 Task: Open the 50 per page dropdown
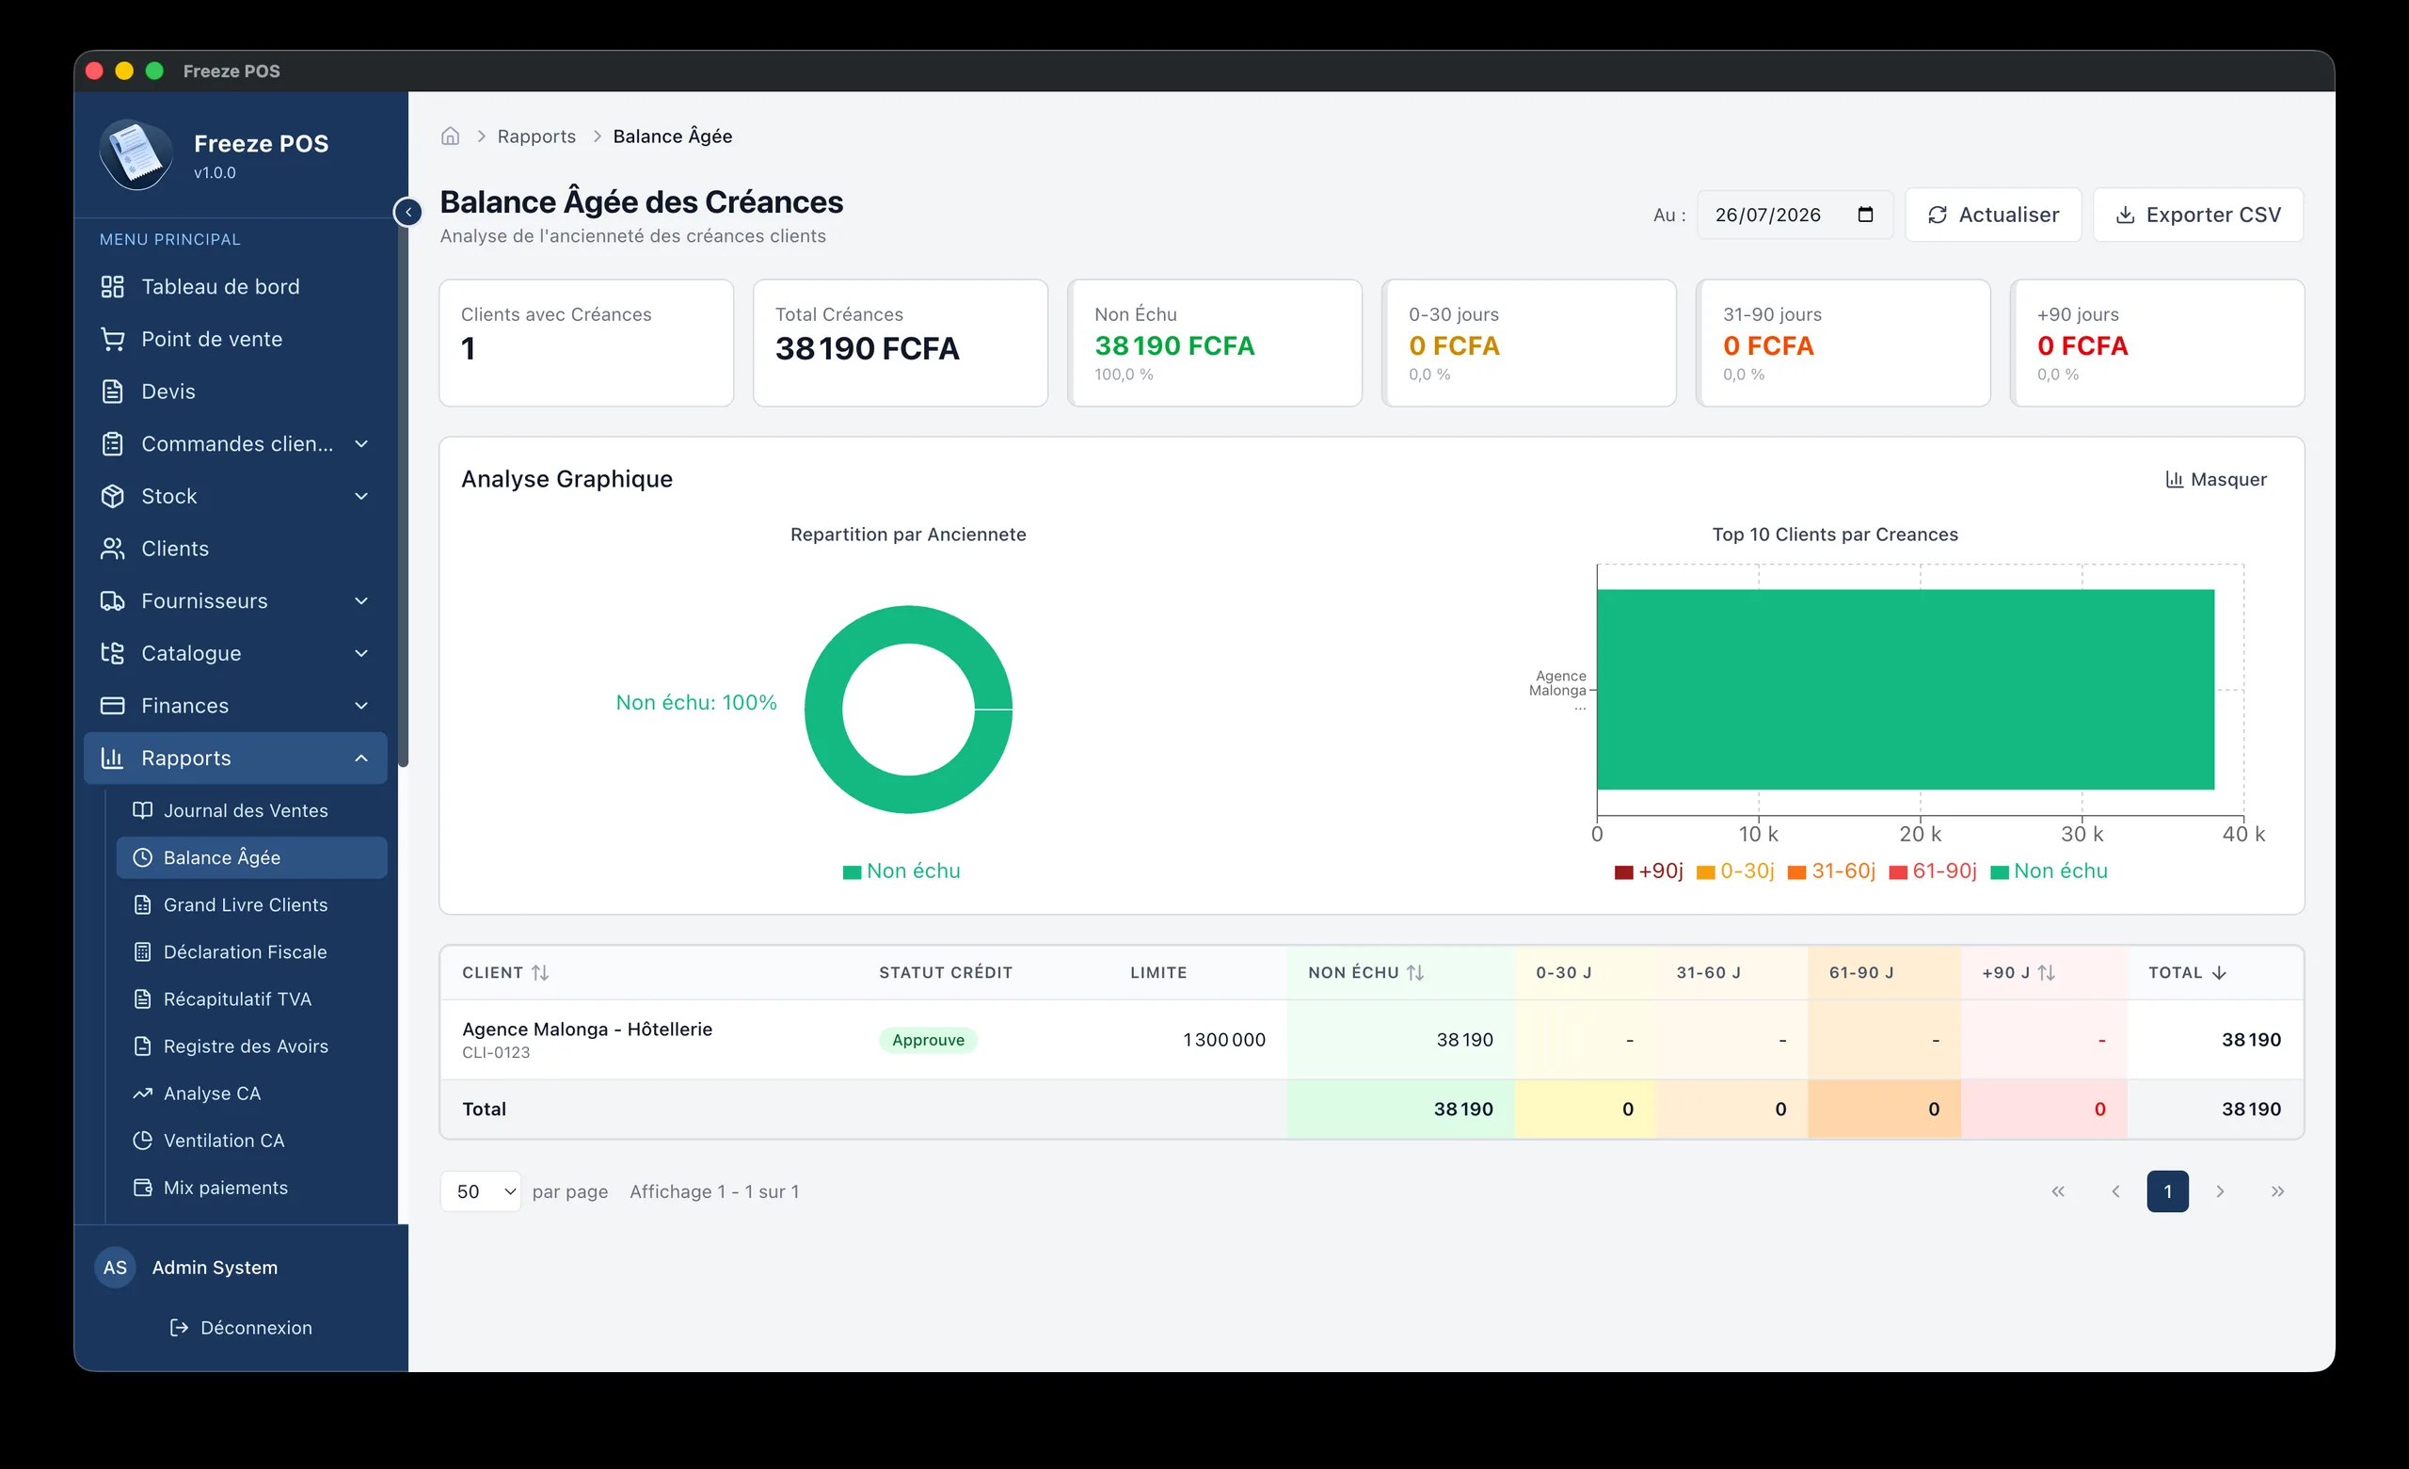click(x=480, y=1190)
